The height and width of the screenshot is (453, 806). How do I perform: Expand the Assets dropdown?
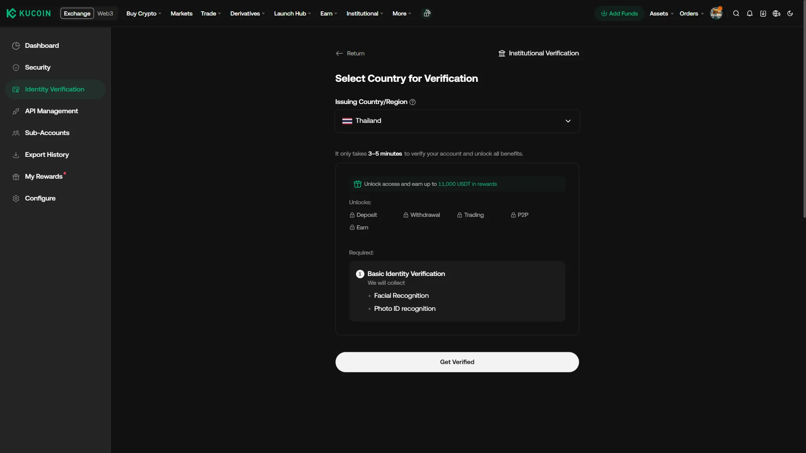pos(661,13)
